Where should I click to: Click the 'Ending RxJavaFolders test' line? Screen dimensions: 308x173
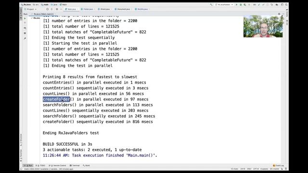71,133
